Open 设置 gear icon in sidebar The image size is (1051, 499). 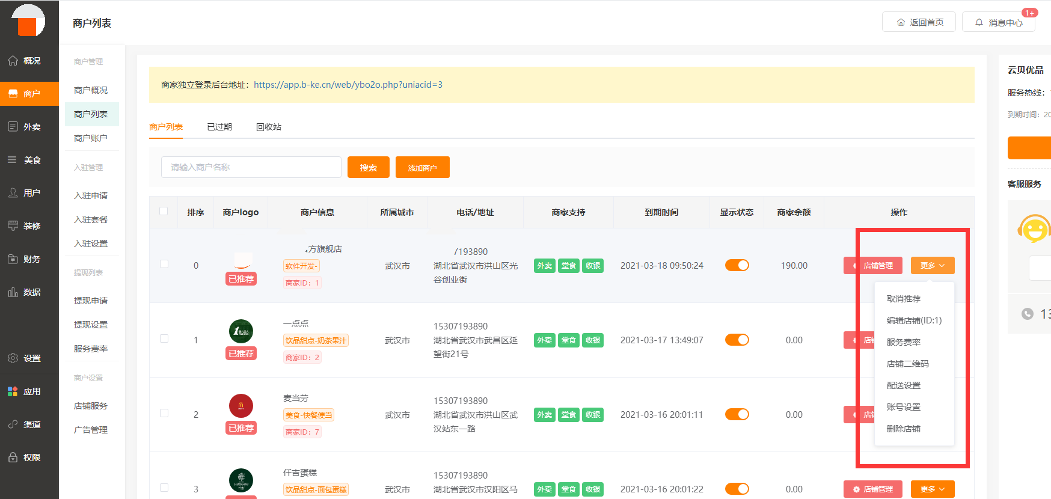coord(13,358)
